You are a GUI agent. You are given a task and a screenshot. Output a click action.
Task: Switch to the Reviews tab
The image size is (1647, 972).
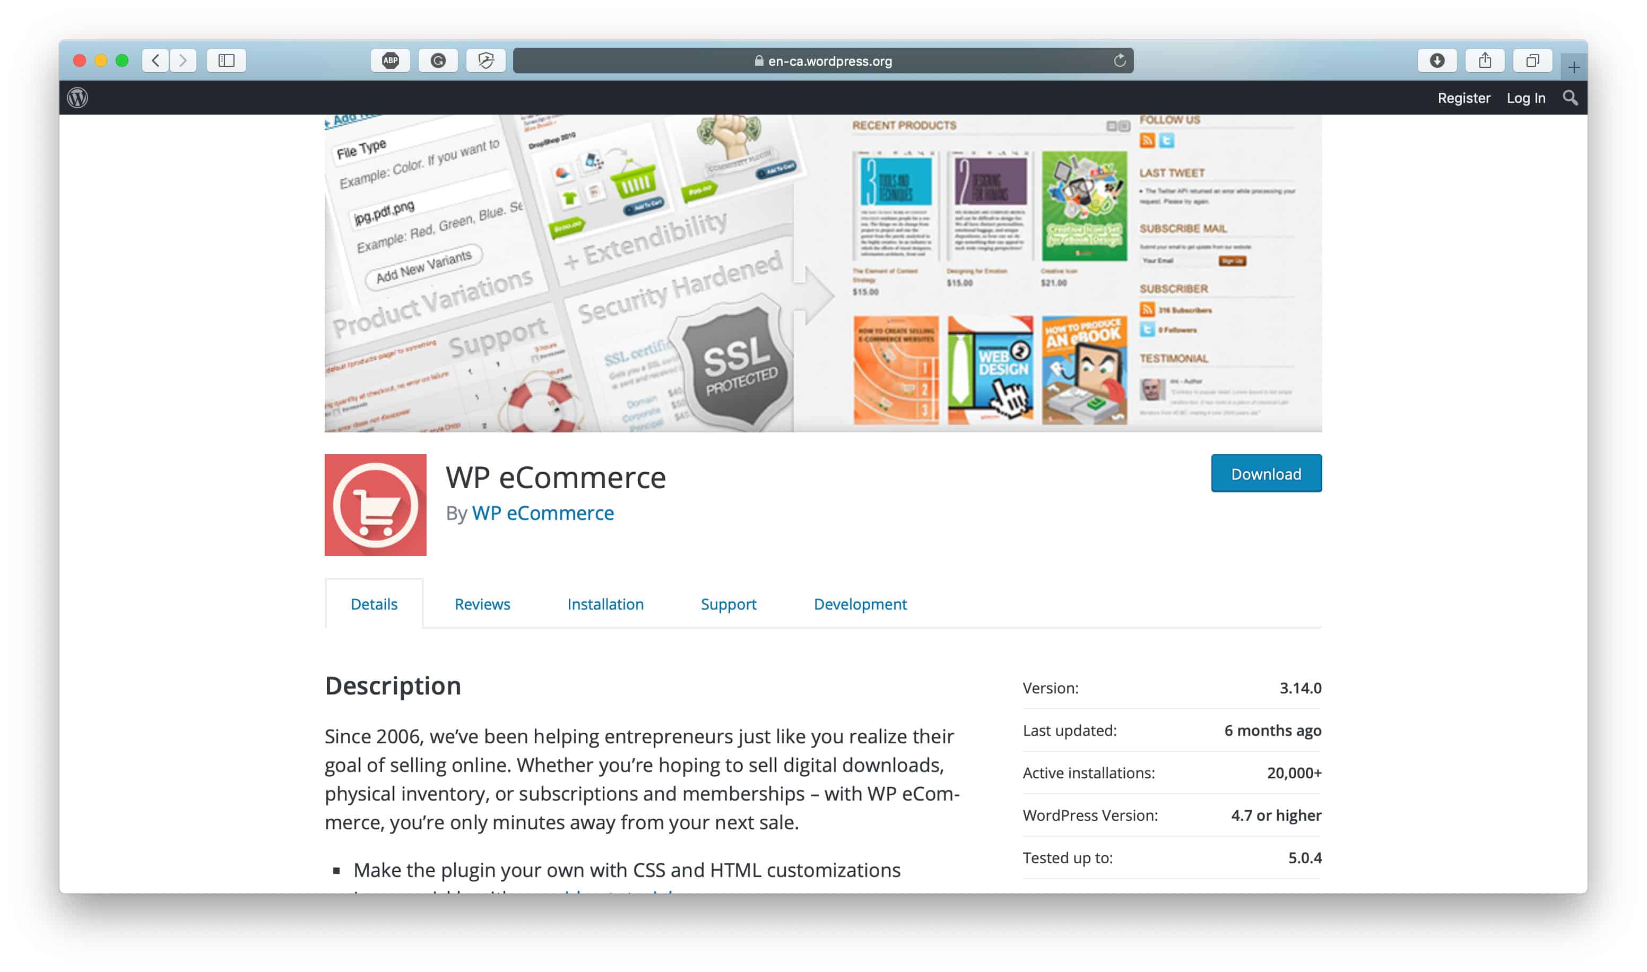[x=482, y=604]
